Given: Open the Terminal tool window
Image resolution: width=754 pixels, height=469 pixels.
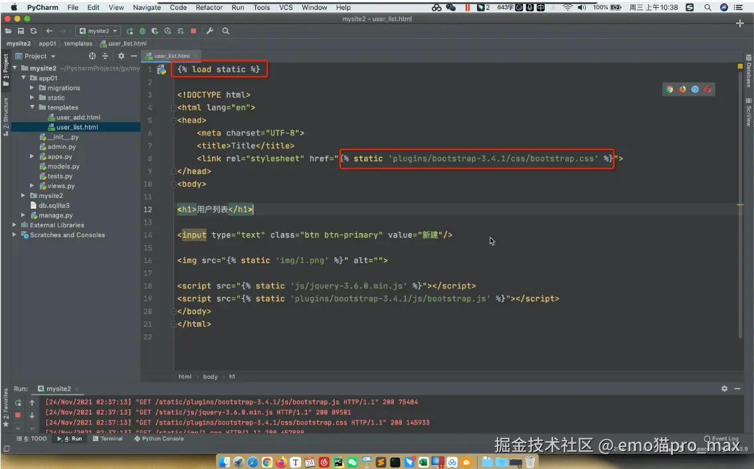Looking at the screenshot, I should pyautogui.click(x=108, y=438).
